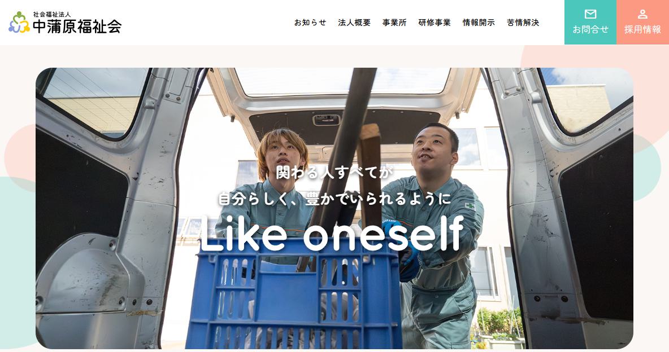Viewport: 669px width, 352px height.
Task: Click the blue plastic crate in hero image
Action: coord(294,294)
